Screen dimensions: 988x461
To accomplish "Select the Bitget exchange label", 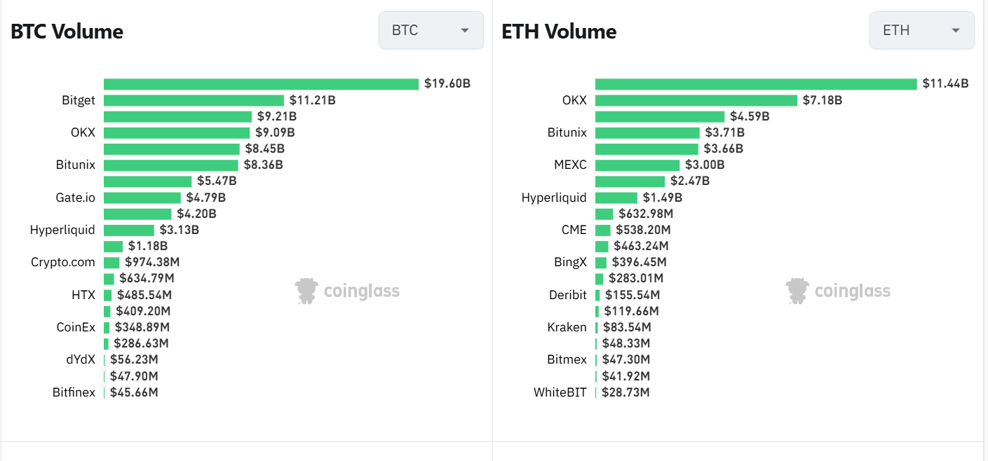I will tap(79, 100).
